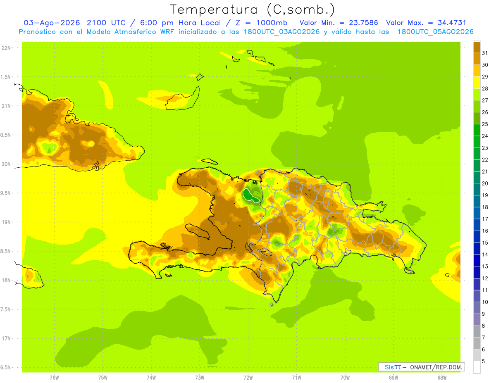This screenshot has width=496, height=383.
Task: Click the "69W" longitude label
Action: pyautogui.click(x=393, y=378)
